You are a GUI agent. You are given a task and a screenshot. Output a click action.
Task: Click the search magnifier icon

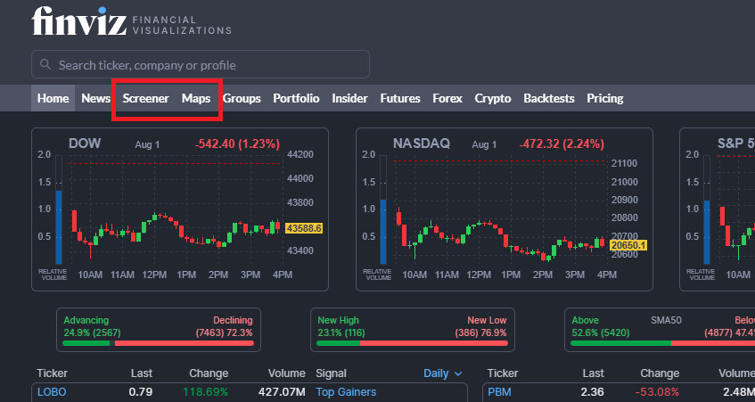(x=45, y=65)
